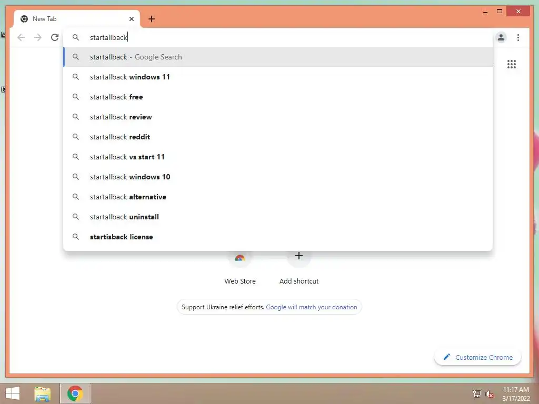Click Chrome icon in taskbar
539x404 pixels.
(x=75, y=393)
